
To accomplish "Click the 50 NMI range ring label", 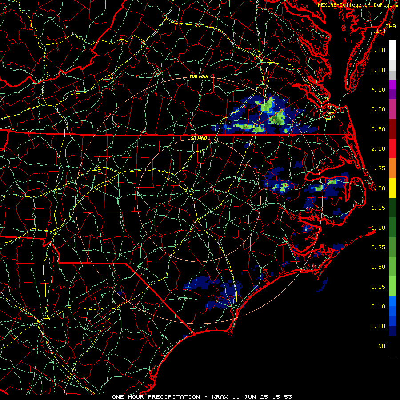I will [199, 138].
